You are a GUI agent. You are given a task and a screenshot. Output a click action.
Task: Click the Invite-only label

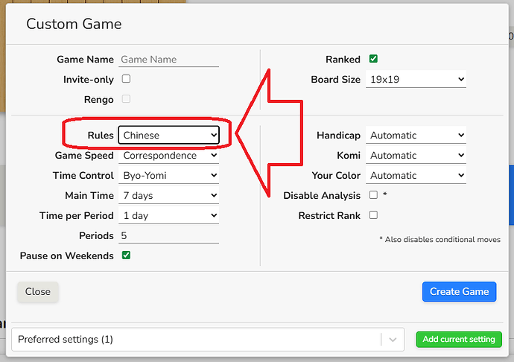(89, 80)
